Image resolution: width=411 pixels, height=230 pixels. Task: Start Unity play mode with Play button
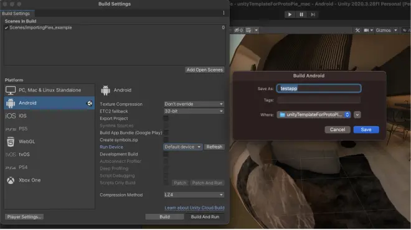[290, 15]
